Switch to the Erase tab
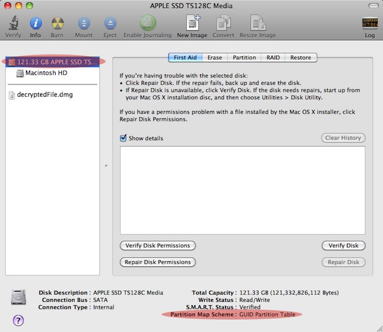Viewport: 383px width, 332px height. 215,57
